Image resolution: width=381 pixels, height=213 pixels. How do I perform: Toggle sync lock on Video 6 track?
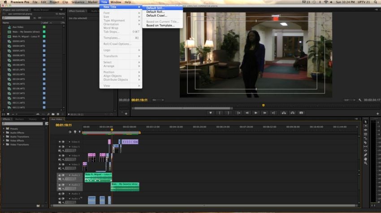click(x=63, y=142)
